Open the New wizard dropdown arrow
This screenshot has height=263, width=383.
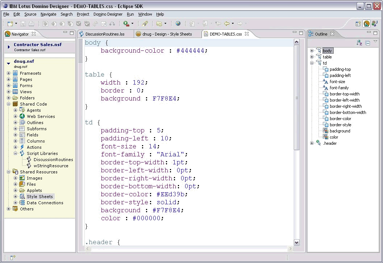coord(16,24)
